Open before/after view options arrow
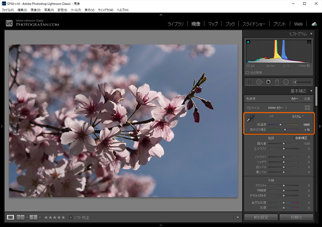 point(27,217)
